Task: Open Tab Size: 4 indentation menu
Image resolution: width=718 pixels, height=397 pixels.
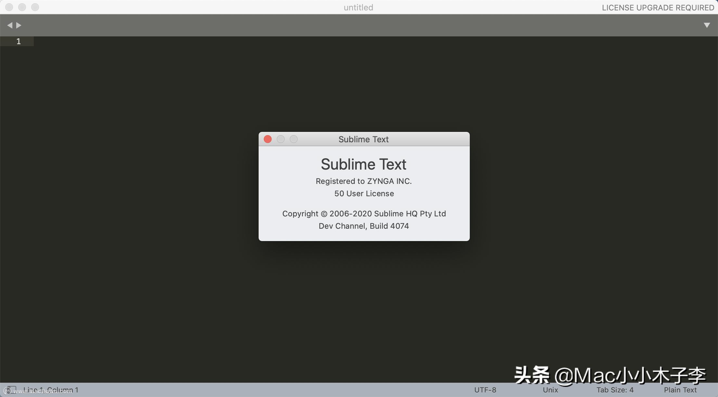Action: 615,390
